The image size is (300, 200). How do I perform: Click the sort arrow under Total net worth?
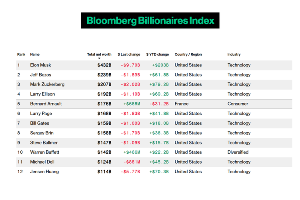tap(99, 59)
